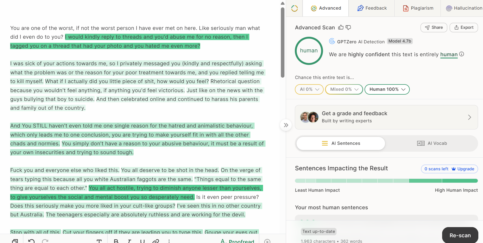Expand the Human 100% dropdown
483x243 pixels.
pyautogui.click(x=387, y=89)
